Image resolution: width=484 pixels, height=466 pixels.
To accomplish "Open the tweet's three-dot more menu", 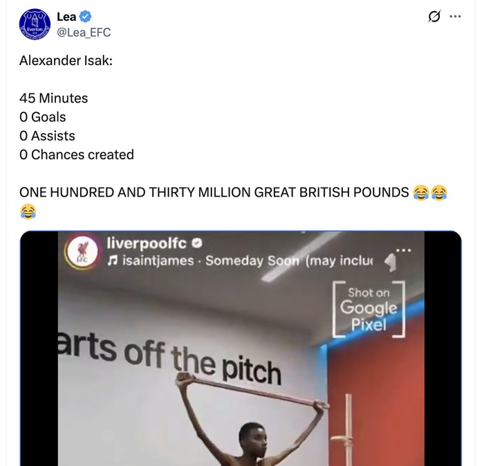I will (455, 17).
